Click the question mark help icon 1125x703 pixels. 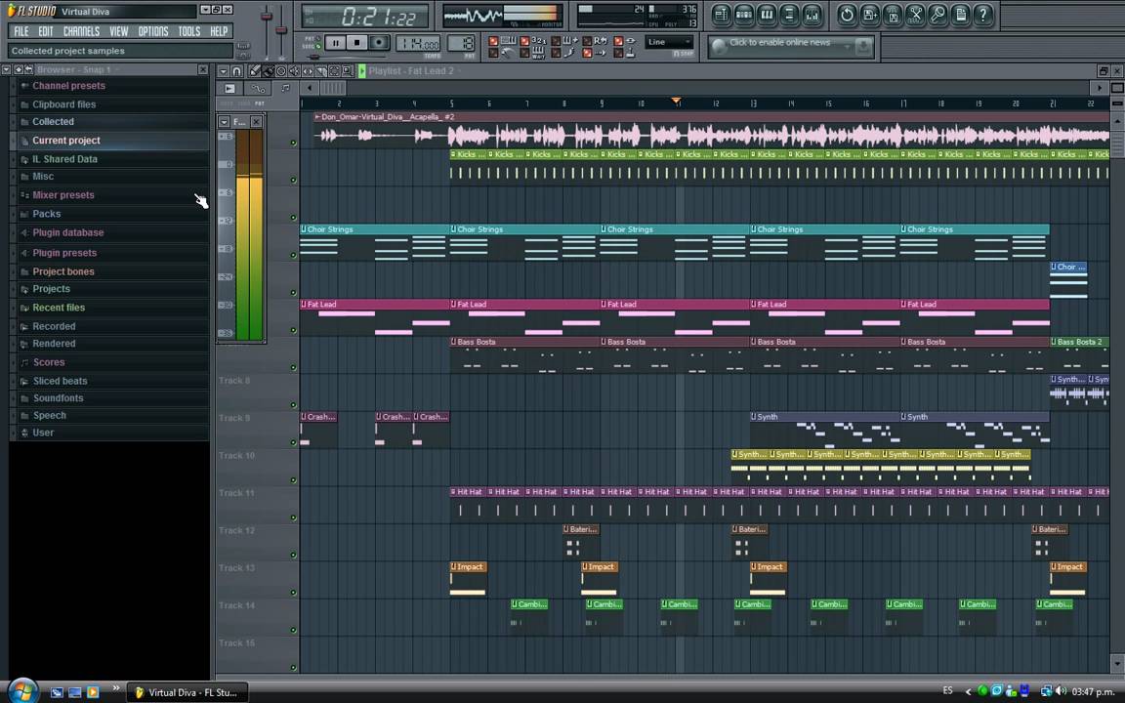tap(983, 15)
